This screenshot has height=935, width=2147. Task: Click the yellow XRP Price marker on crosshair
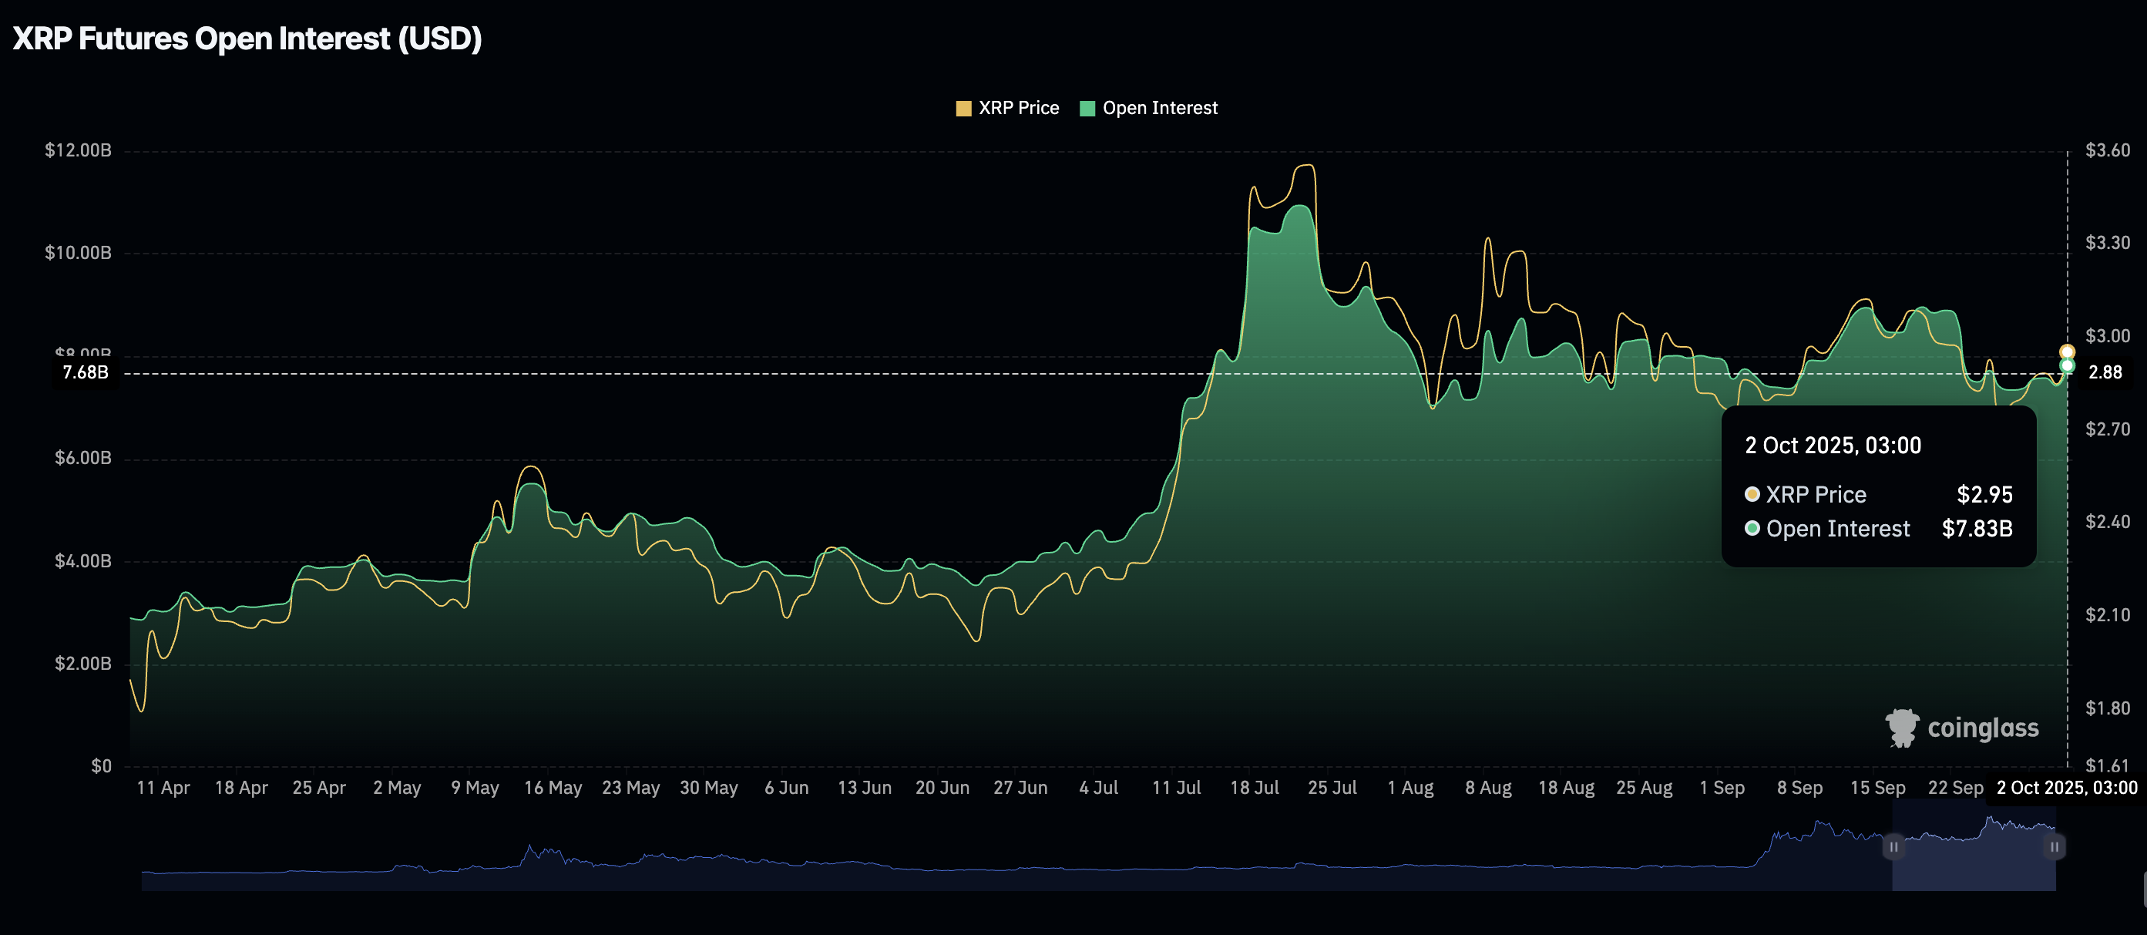pos(2067,351)
